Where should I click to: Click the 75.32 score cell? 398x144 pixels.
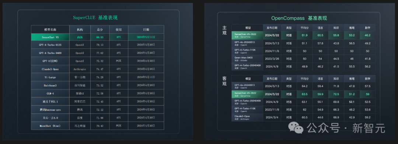100,61
